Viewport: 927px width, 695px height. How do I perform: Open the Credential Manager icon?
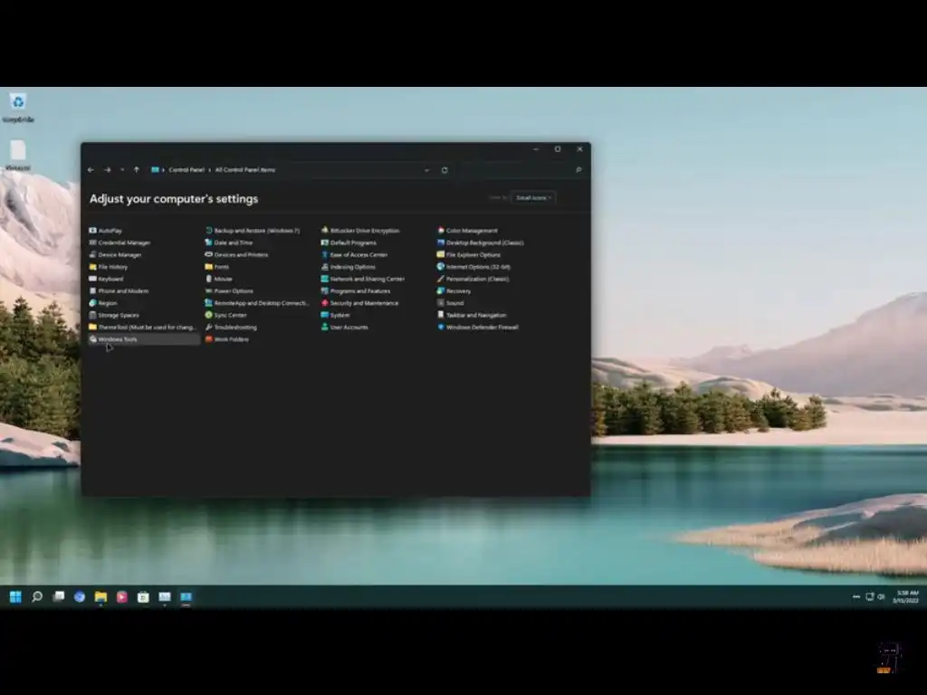click(93, 243)
